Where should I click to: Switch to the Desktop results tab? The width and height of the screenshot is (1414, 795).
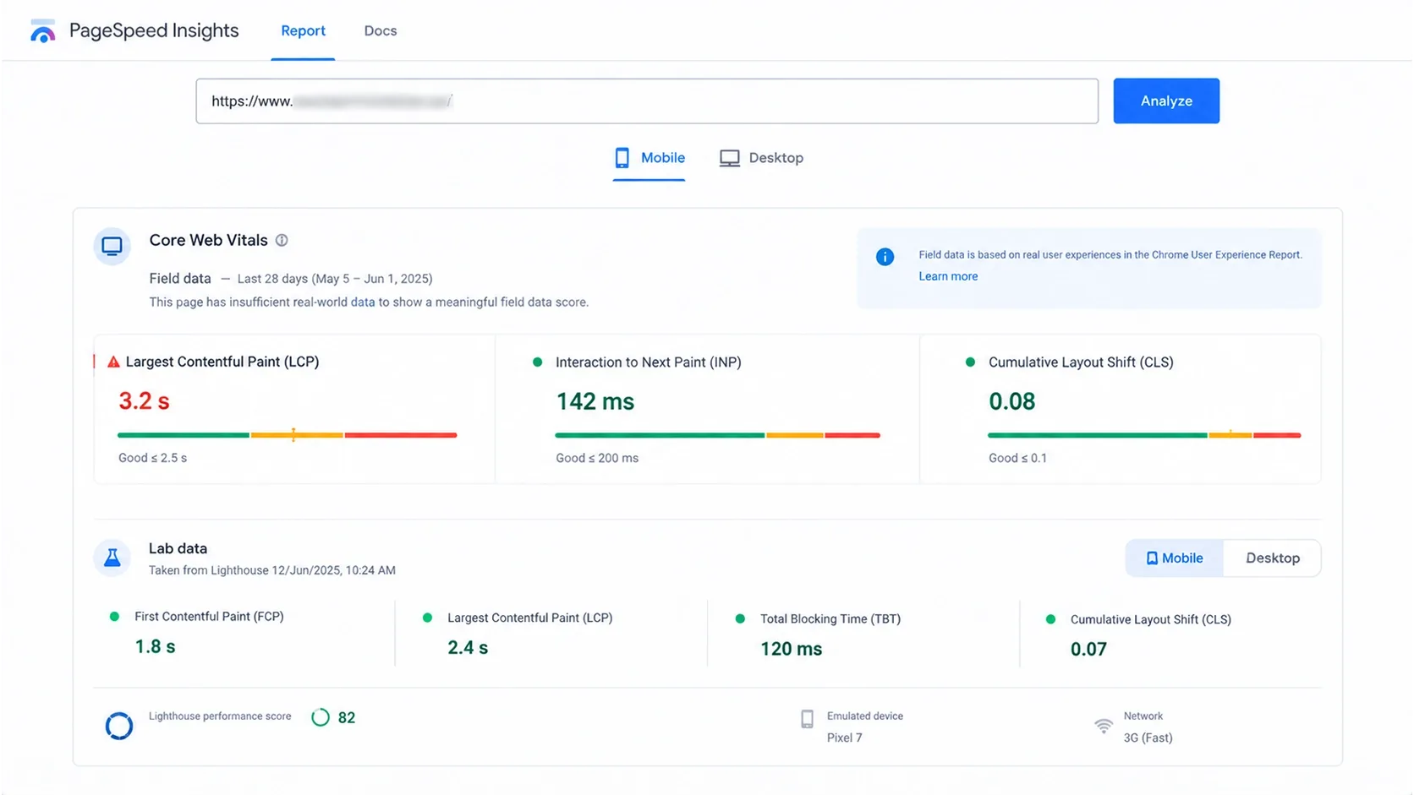coord(761,158)
